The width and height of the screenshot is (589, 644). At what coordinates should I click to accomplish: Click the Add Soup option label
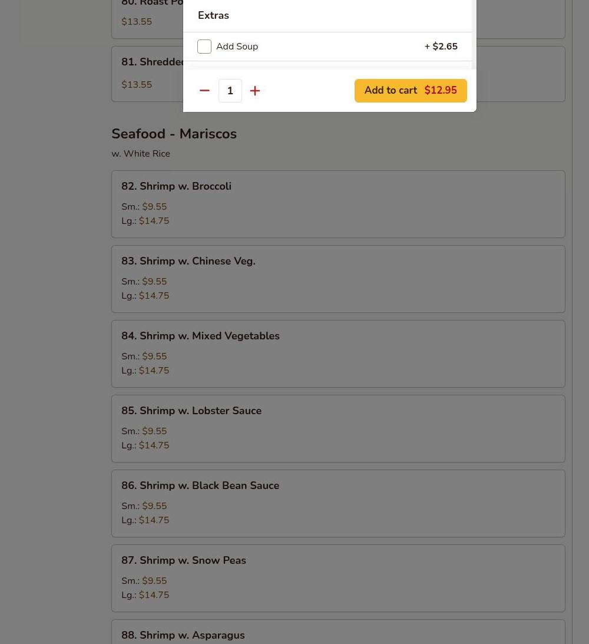(237, 47)
